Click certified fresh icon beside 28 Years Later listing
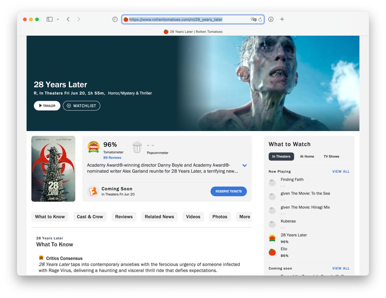This screenshot has width=386, height=298. tap(272, 238)
